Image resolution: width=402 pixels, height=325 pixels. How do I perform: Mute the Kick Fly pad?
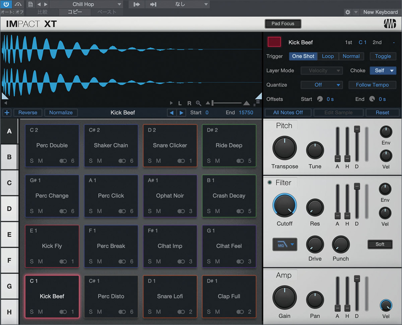pos(41,262)
